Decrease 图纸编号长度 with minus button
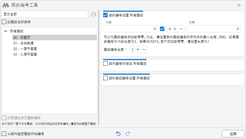This screenshot has width=246, height=139. pos(144,50)
